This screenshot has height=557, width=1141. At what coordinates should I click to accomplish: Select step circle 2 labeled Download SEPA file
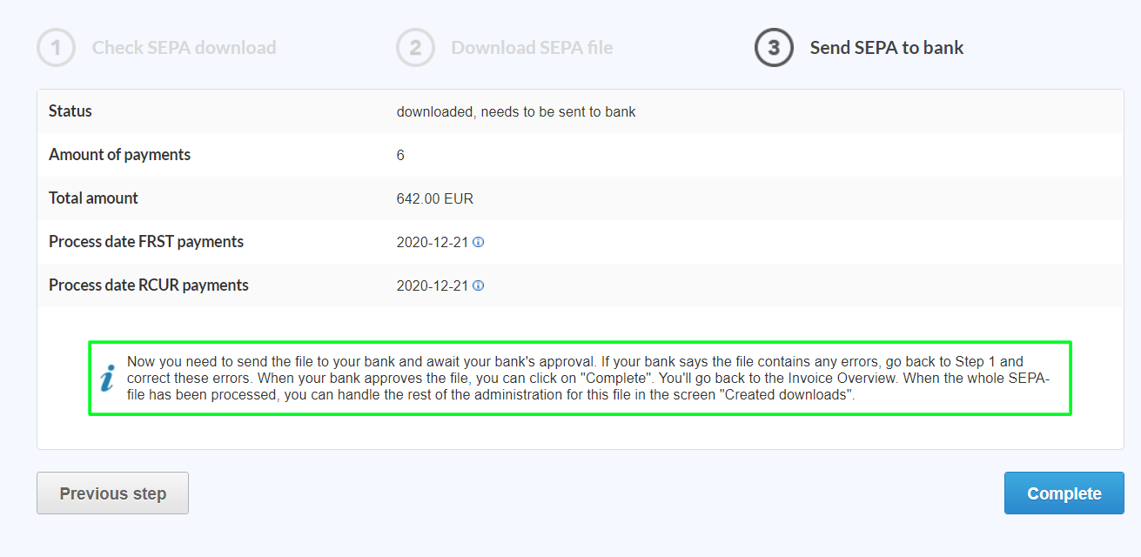[414, 48]
